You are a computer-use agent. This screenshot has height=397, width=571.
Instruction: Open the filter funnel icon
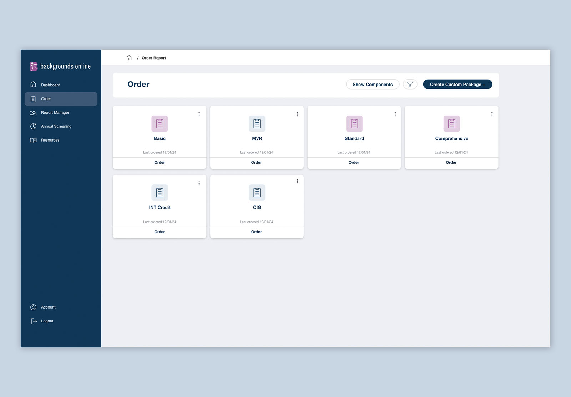click(410, 85)
